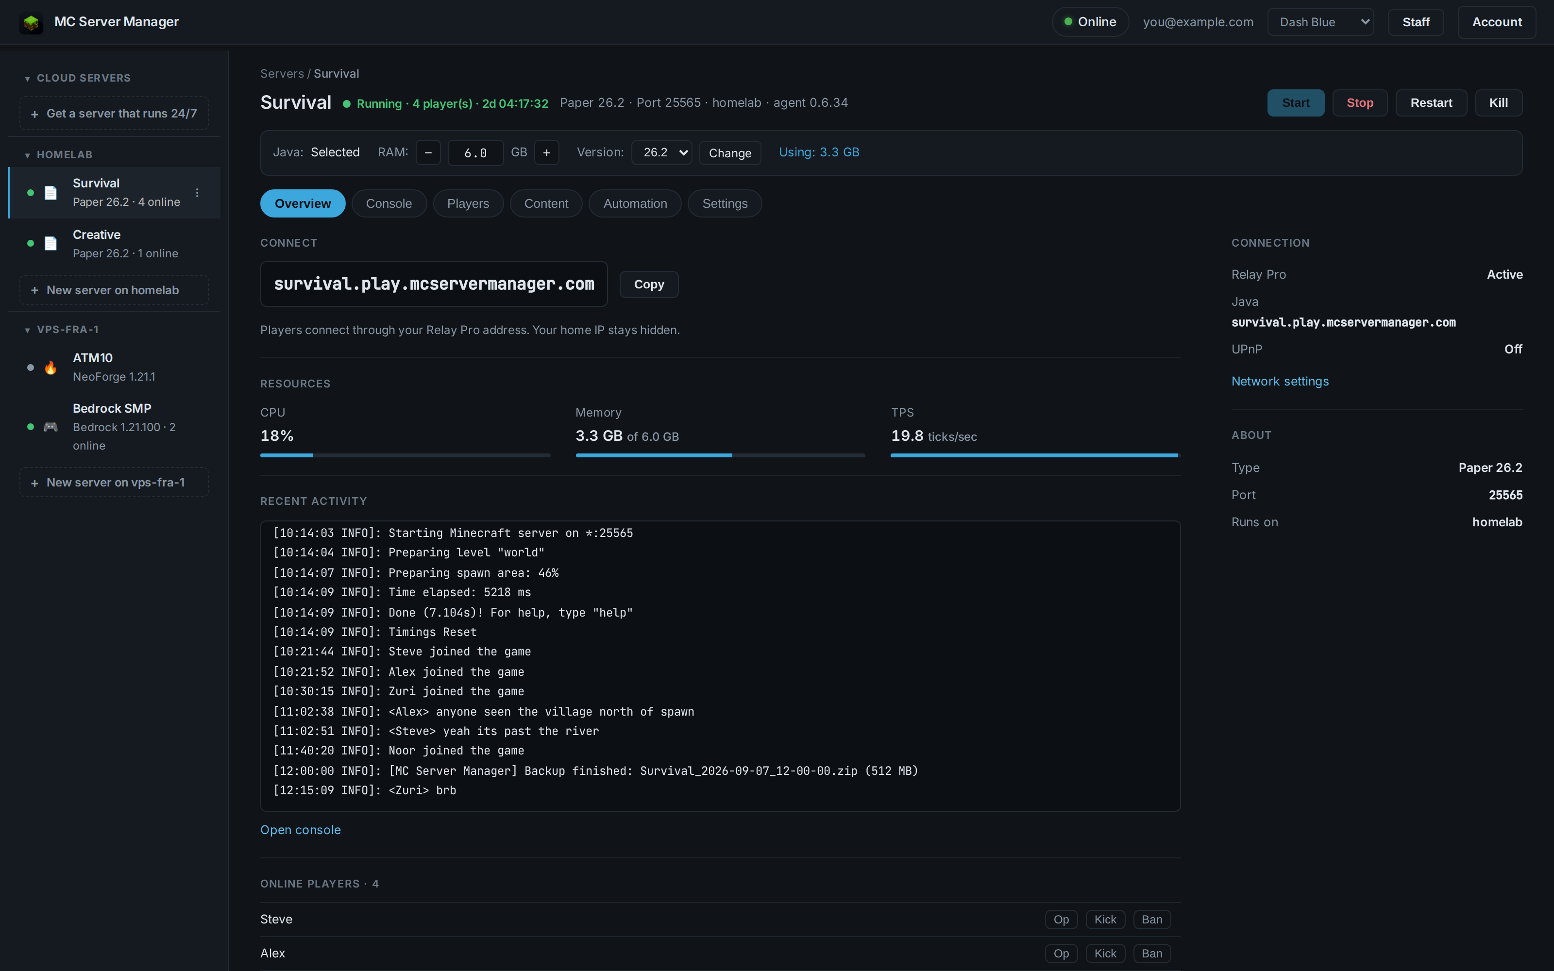The width and height of the screenshot is (1554, 971).
Task: Copy the server connect address
Action: [x=649, y=284]
